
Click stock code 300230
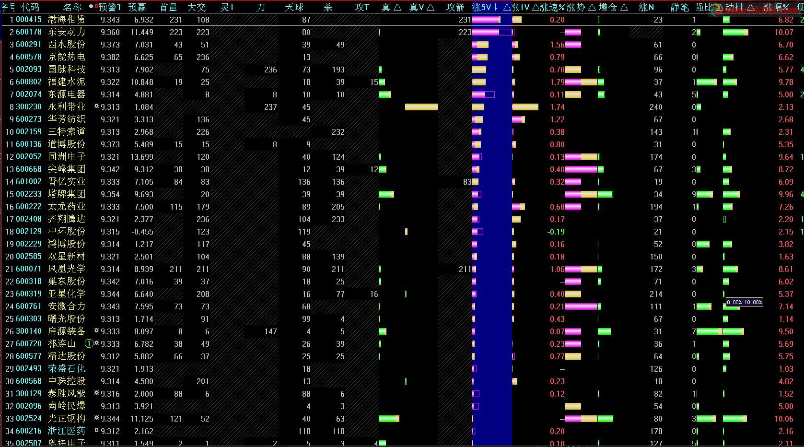[x=29, y=107]
